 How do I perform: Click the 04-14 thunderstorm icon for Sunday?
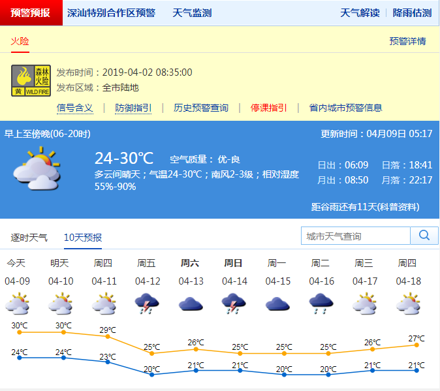tap(234, 304)
